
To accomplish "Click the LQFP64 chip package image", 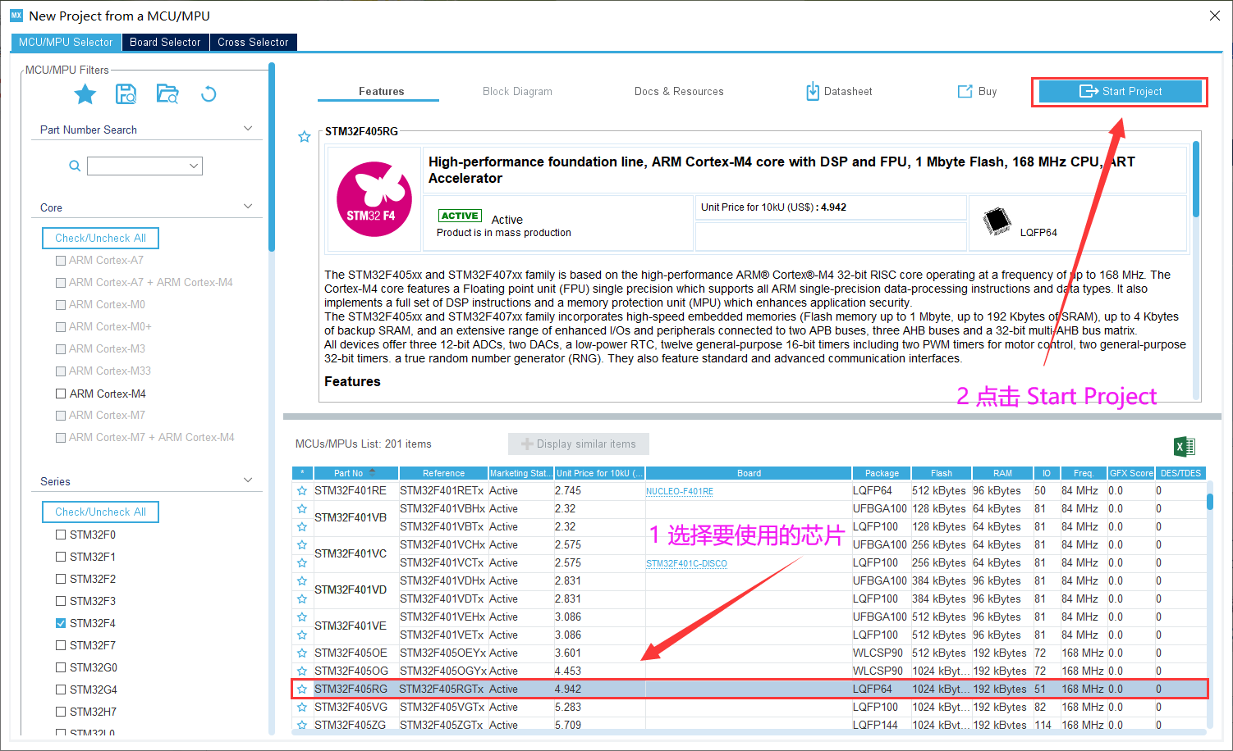I will click(997, 221).
